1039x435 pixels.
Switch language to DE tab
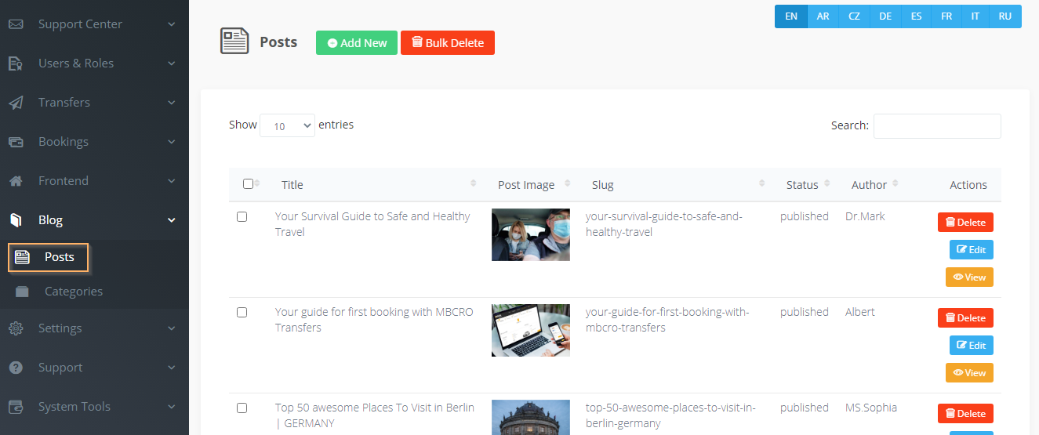click(885, 16)
